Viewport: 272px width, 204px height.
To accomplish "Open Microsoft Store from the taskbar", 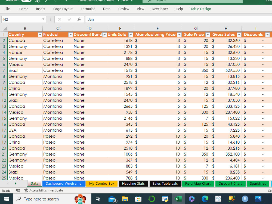I will point(138,199).
